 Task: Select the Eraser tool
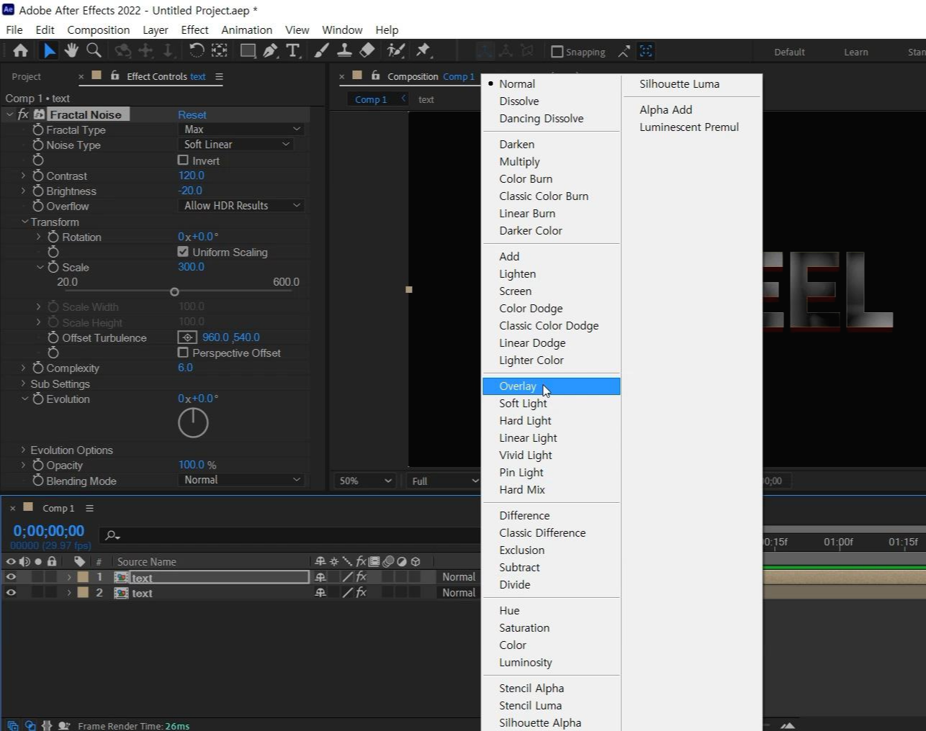[367, 50]
